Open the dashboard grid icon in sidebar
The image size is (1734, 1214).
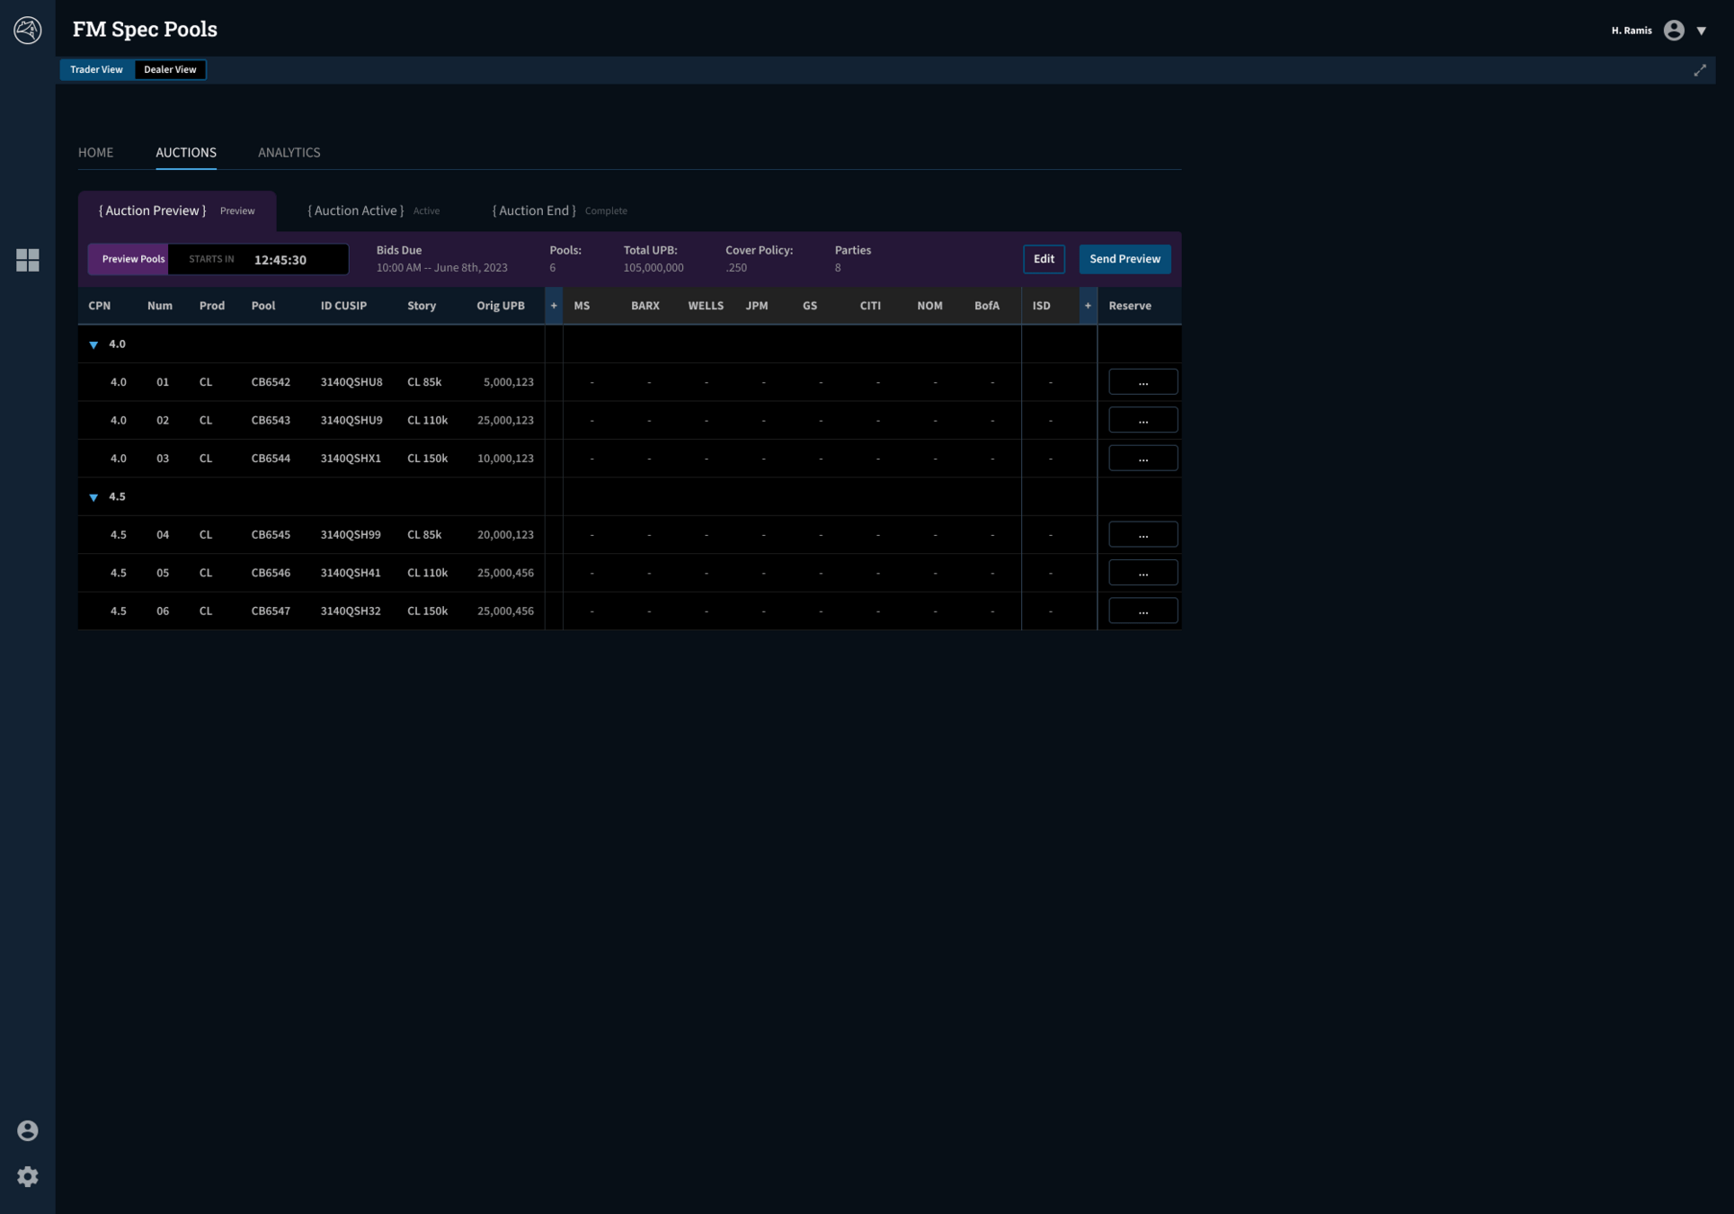(x=28, y=260)
